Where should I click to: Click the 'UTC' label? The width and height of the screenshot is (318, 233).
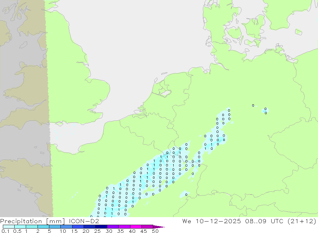tap(277, 221)
